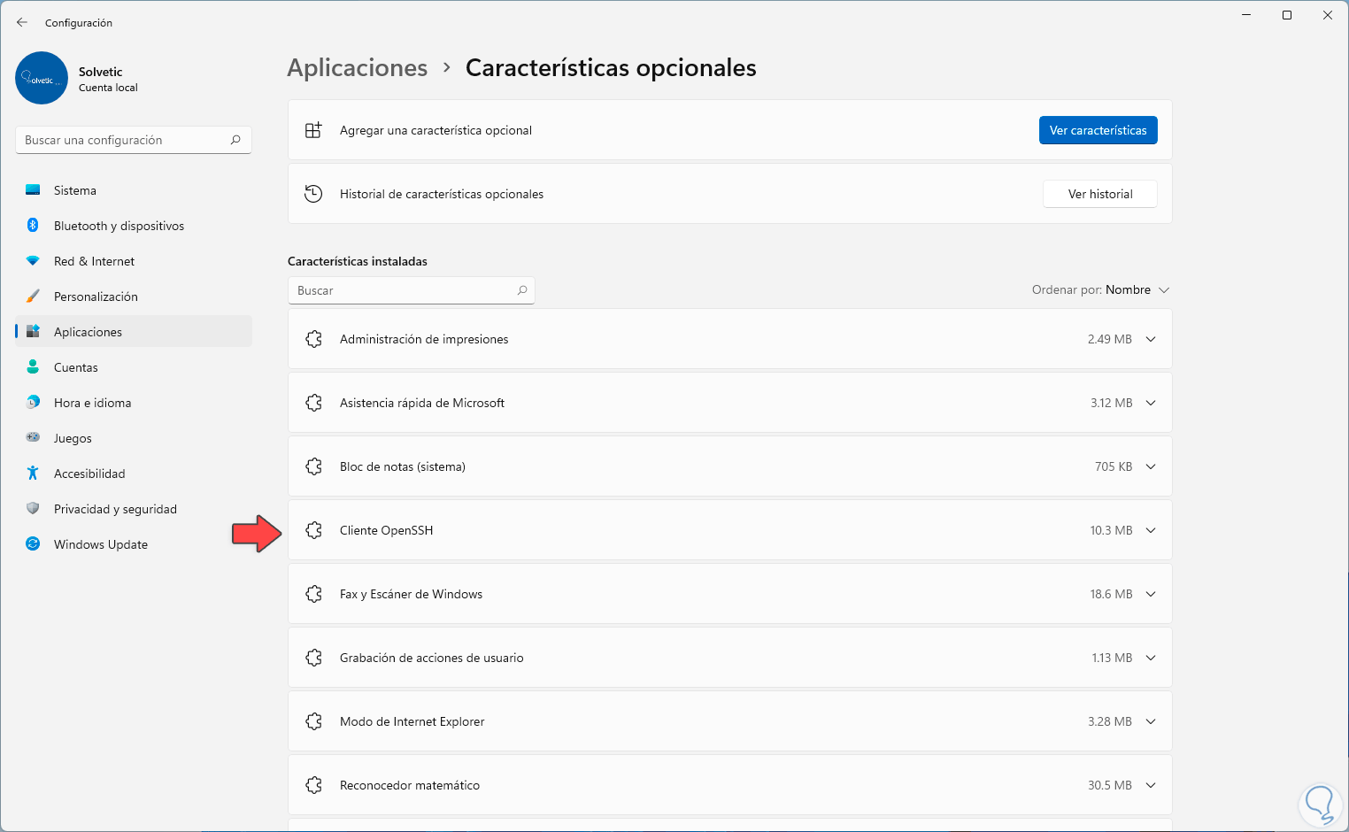Viewport: 1349px width, 832px height.
Task: Click the search magnifier in Buscar una configuración
Action: tap(235, 140)
